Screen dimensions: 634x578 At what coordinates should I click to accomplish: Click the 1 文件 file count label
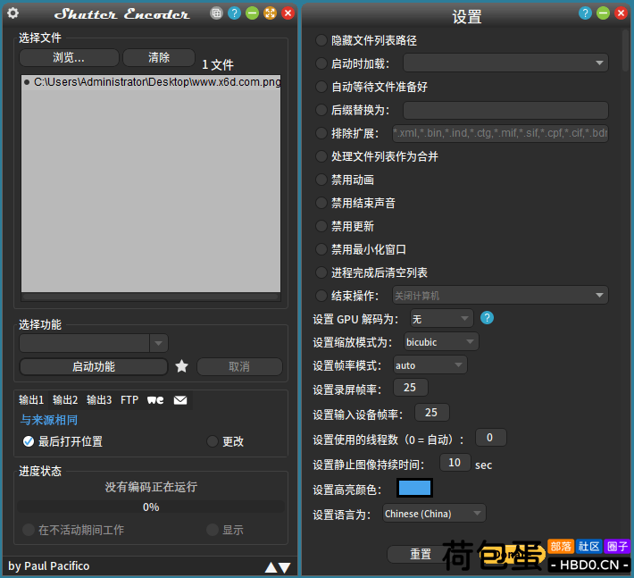click(218, 64)
